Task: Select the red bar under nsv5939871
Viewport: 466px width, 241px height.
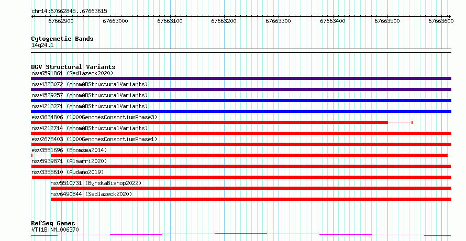Action: tap(241, 166)
